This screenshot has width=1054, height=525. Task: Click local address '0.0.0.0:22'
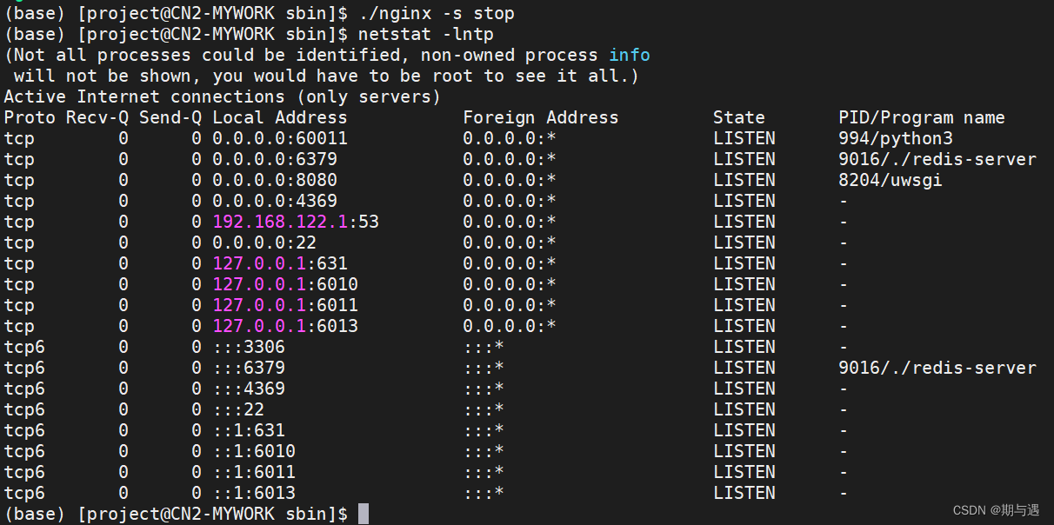click(264, 243)
